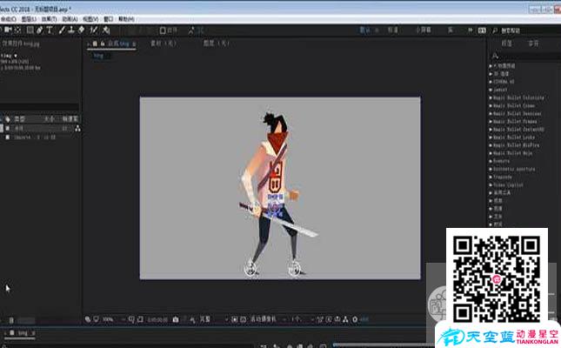Open flowchart icon beside 合成 project row

77,129
